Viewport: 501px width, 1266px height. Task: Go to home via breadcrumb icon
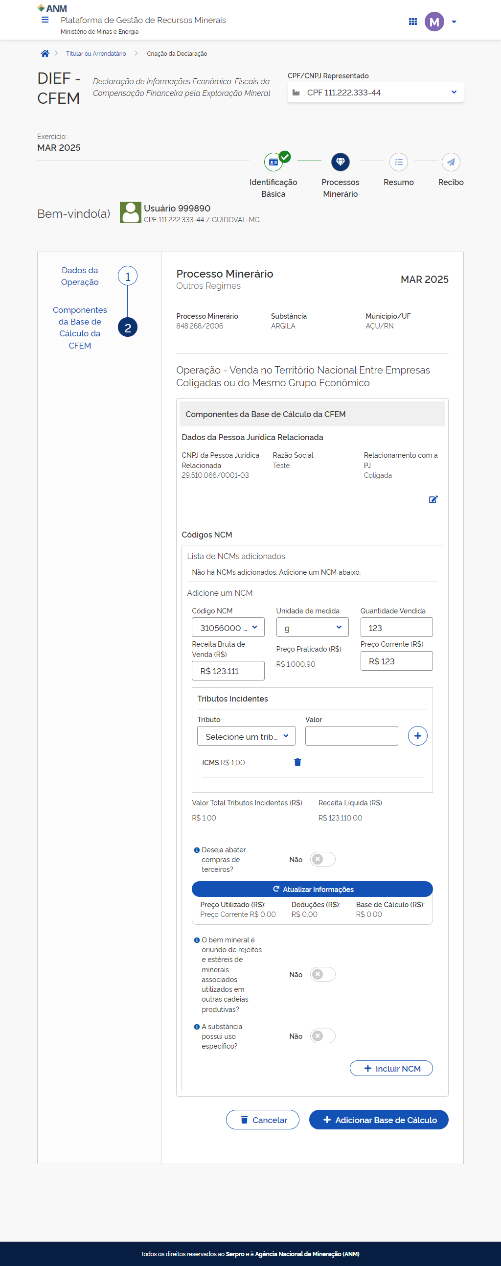(45, 53)
